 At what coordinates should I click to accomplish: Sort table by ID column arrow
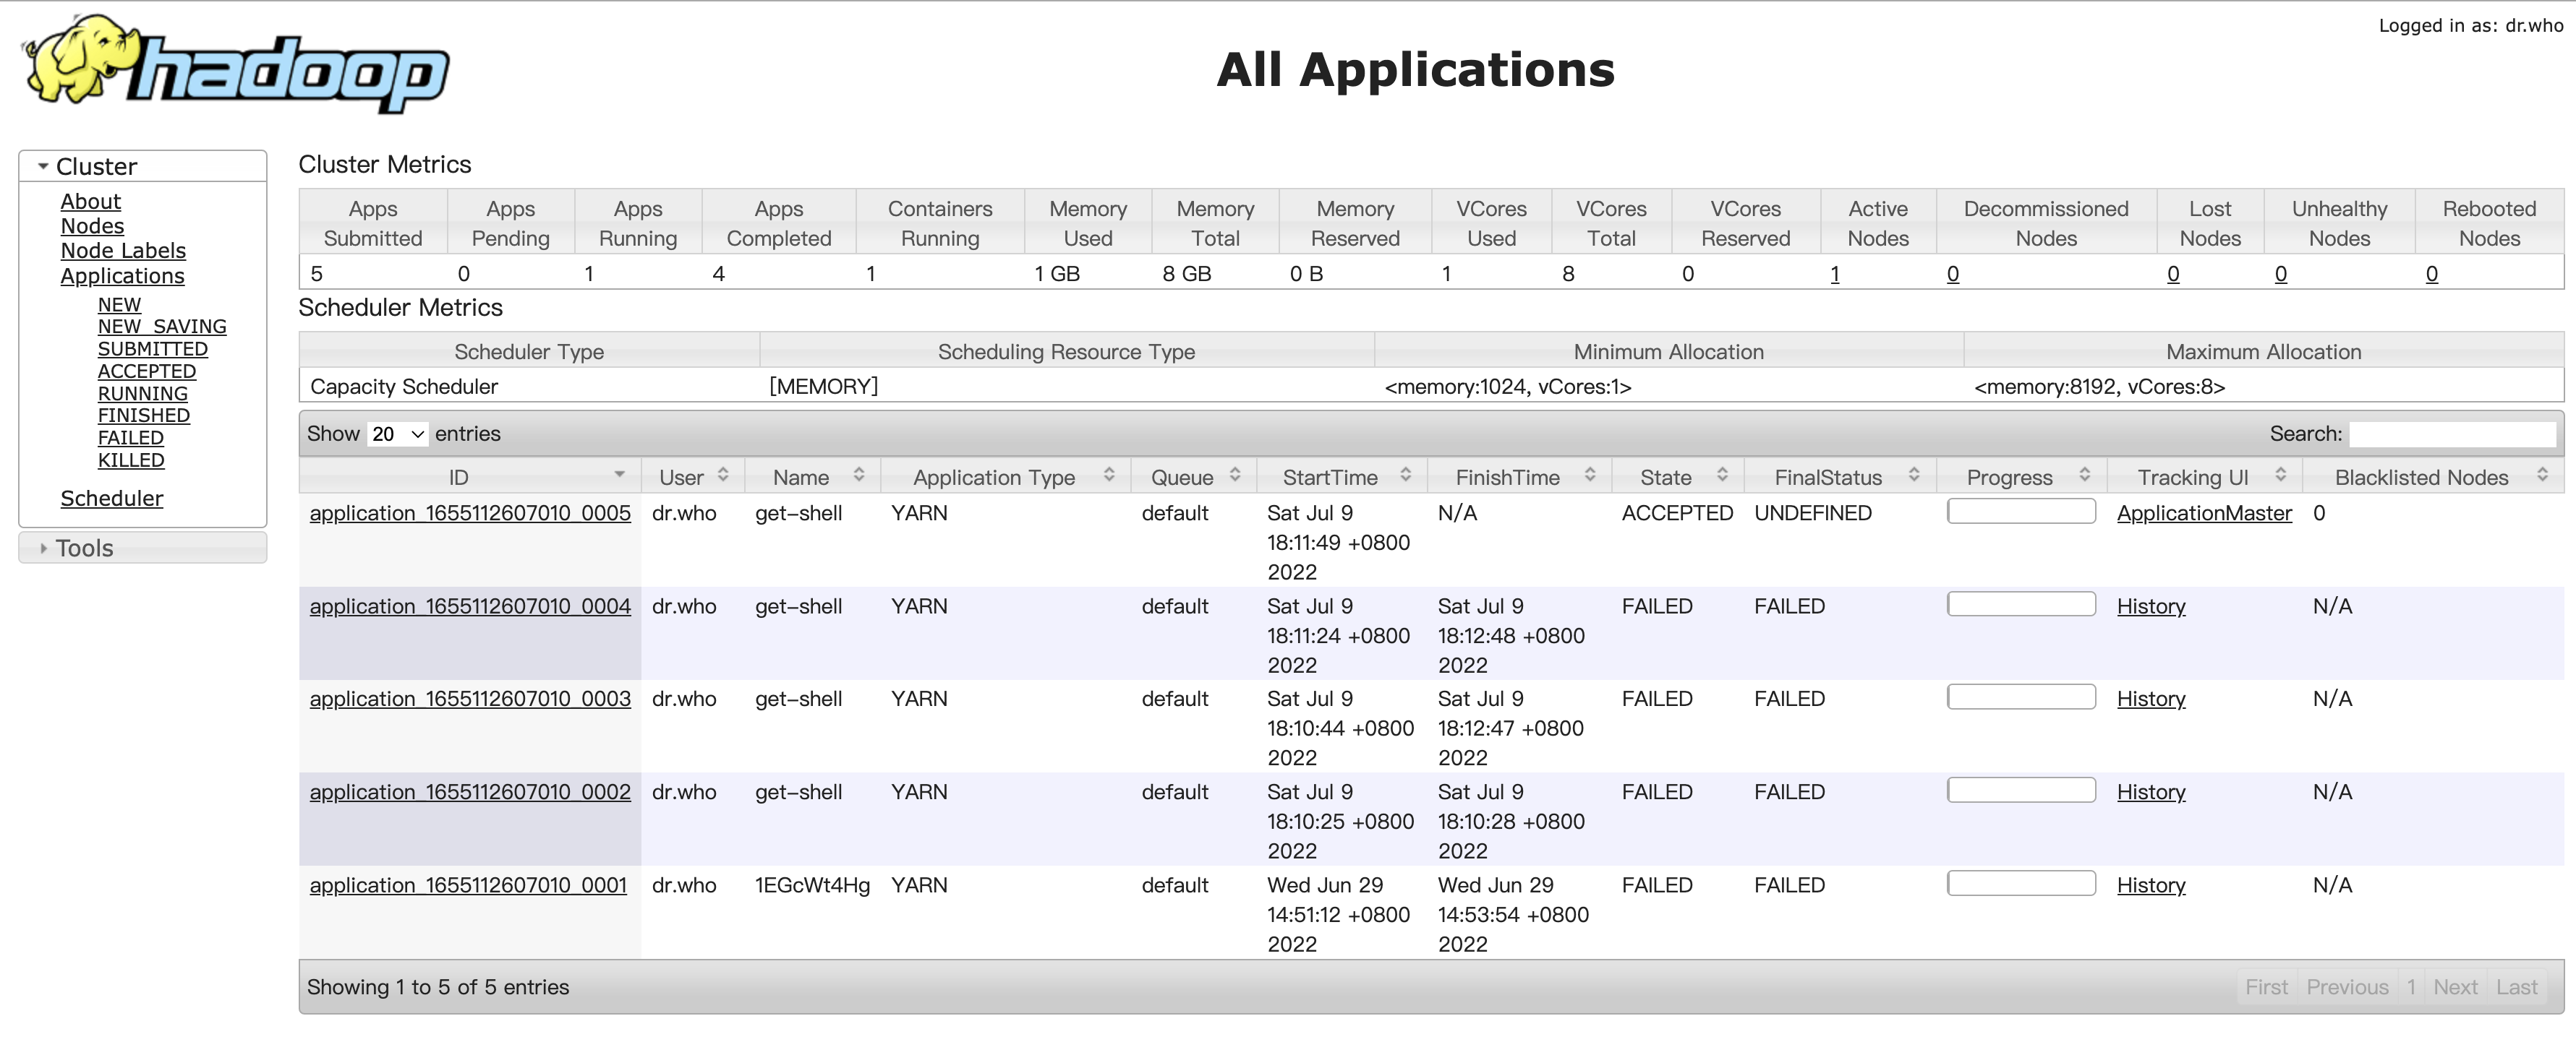[x=619, y=475]
